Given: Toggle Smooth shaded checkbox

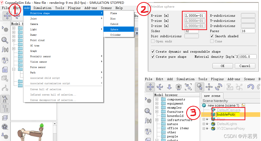Looking at the screenshot, I should 212,36.
